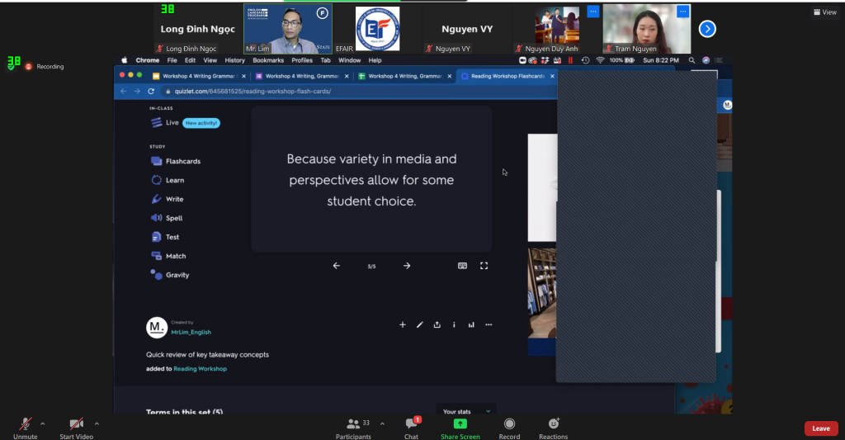Reload the page in Chrome
Image resolution: width=845 pixels, height=440 pixels.
tap(151, 91)
